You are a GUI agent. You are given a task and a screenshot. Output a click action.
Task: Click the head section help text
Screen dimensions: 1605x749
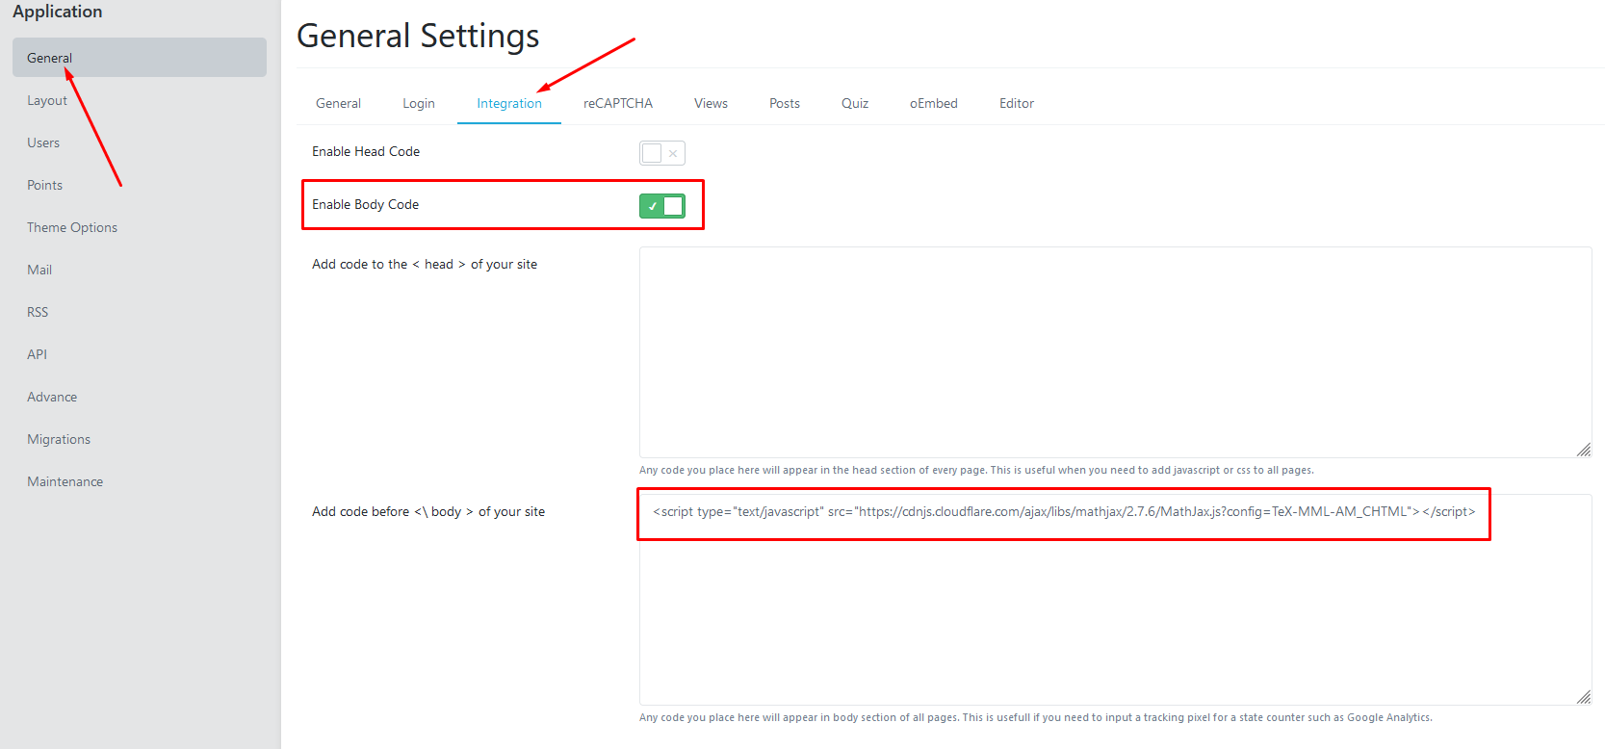click(976, 470)
